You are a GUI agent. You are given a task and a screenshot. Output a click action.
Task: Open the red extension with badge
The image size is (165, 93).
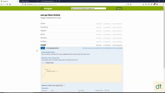pyautogui.click(x=154, y=4)
